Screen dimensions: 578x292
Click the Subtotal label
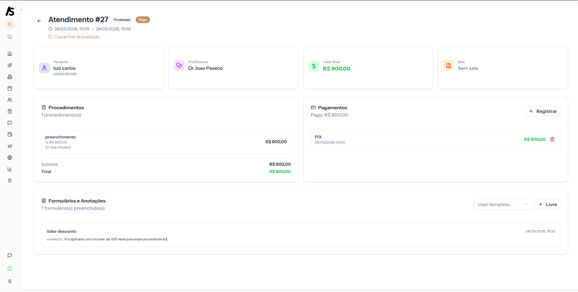coord(49,164)
